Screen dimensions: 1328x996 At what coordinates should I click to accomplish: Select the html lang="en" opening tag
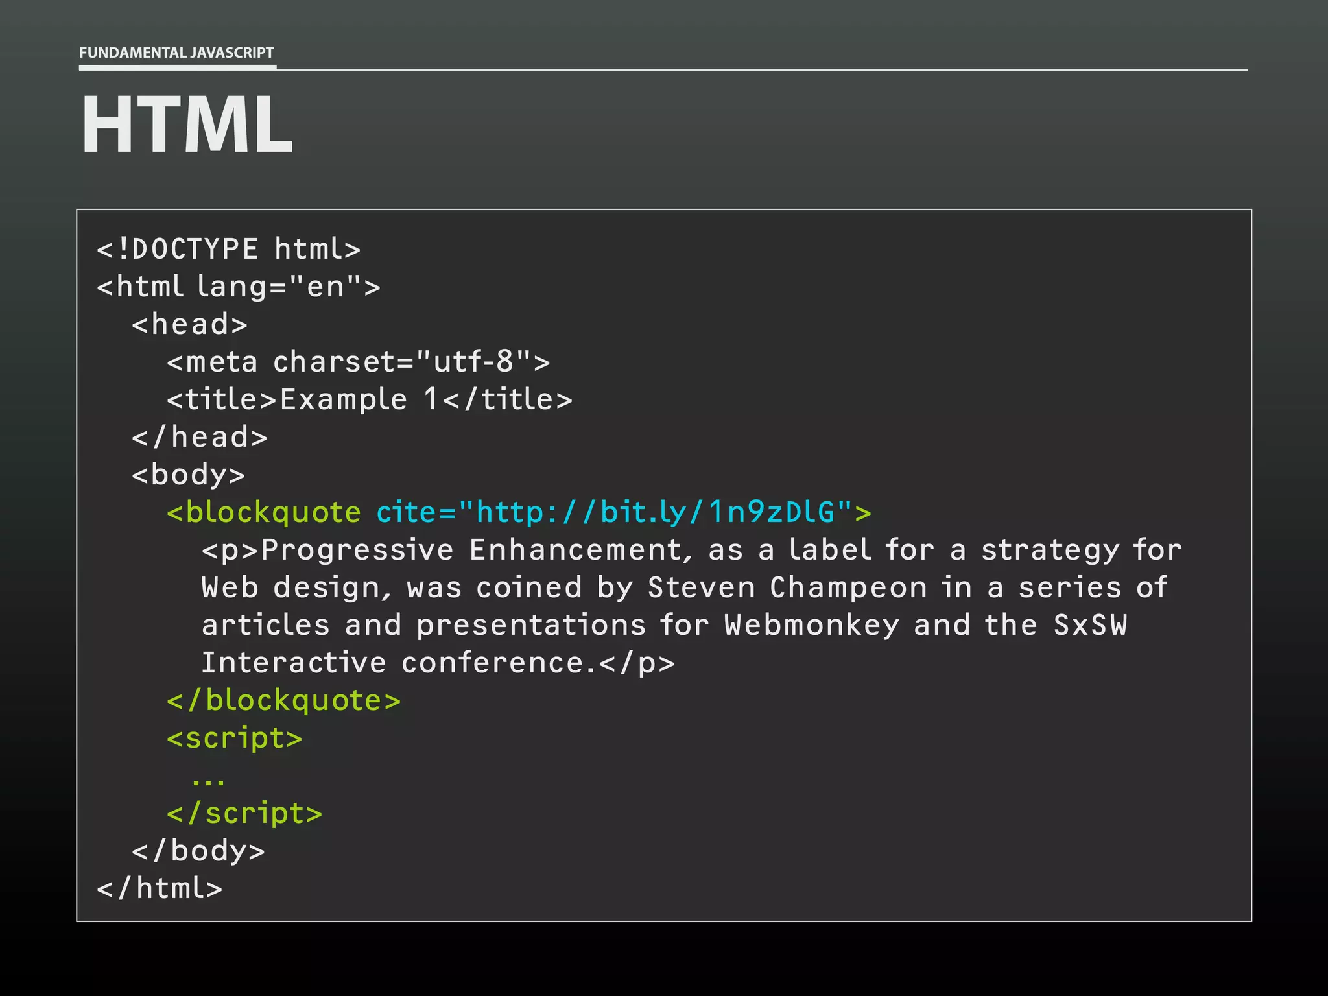tap(238, 287)
